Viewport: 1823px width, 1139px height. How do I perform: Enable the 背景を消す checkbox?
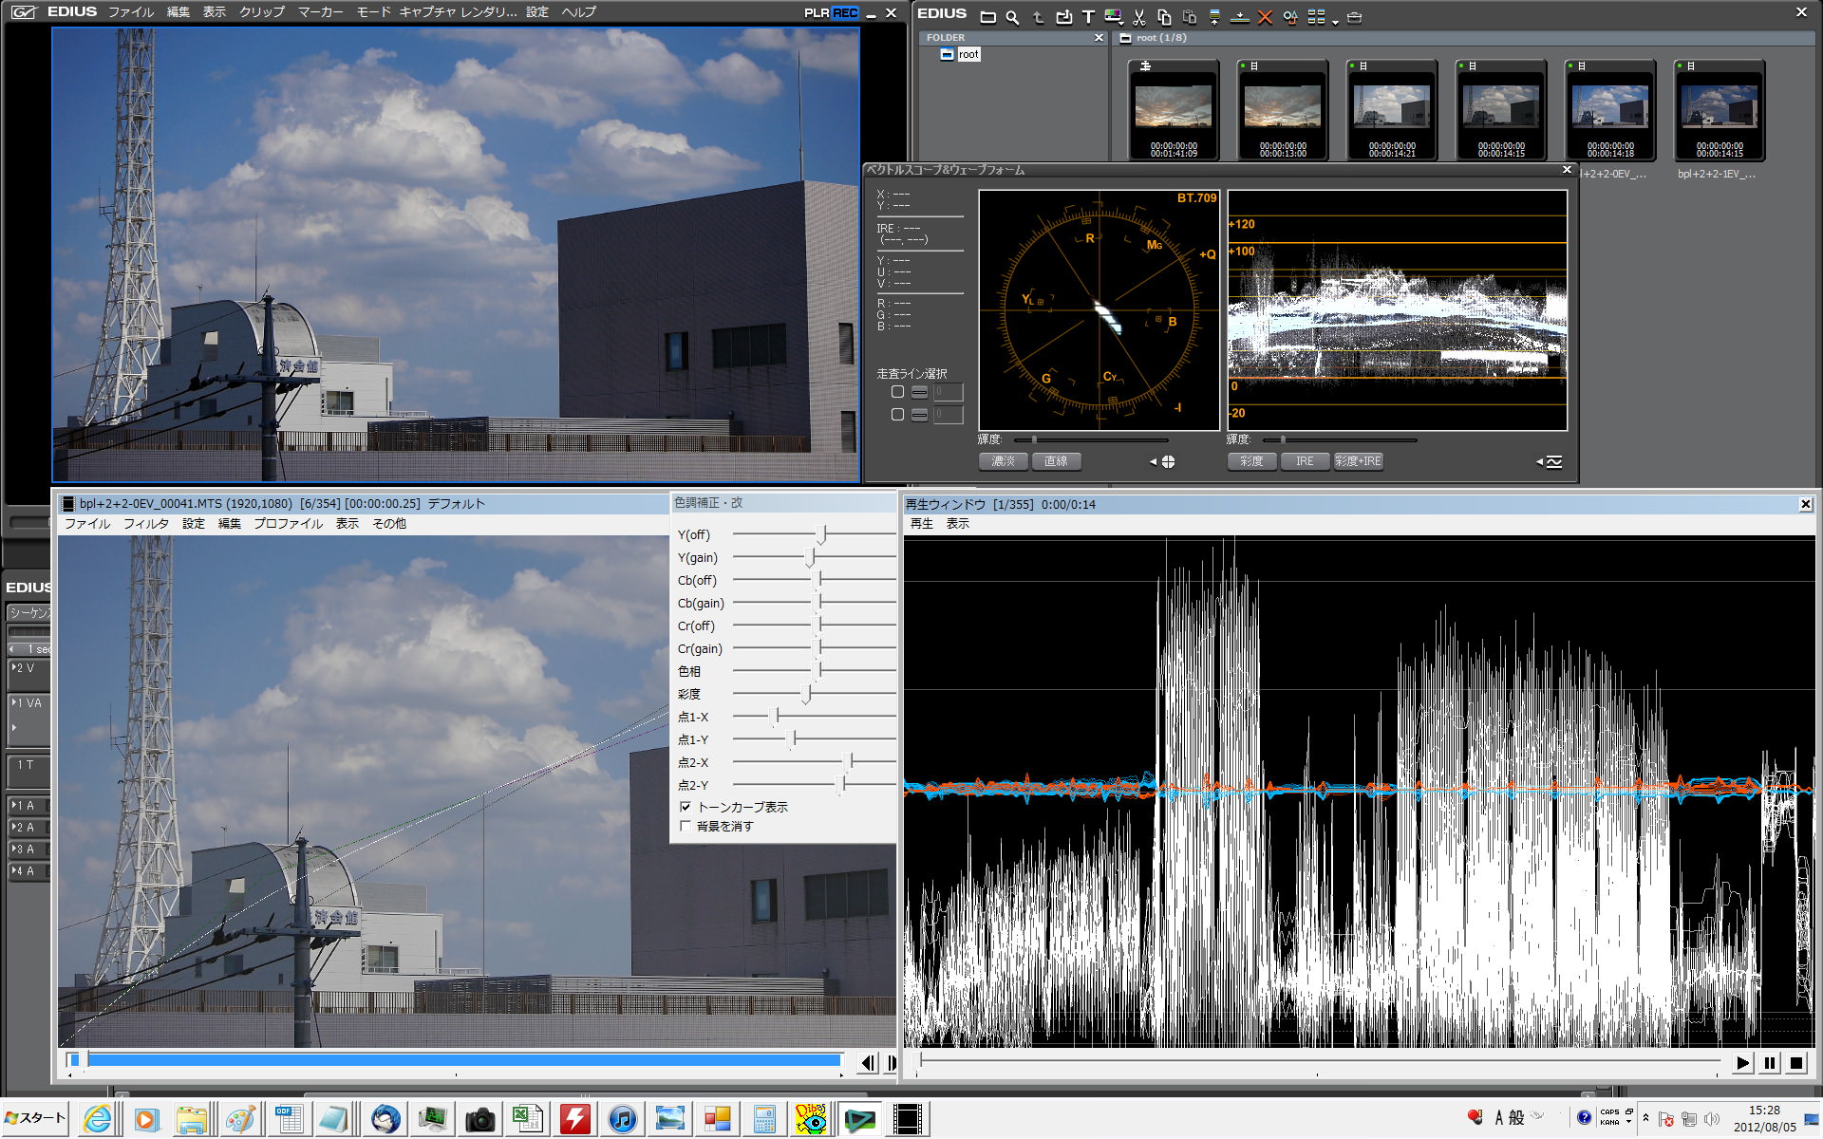tap(686, 827)
